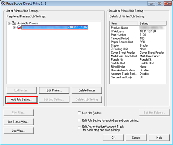Select the printer entry <10.11.10.160>
This screenshot has height=145, width=173.
tap(55, 27)
